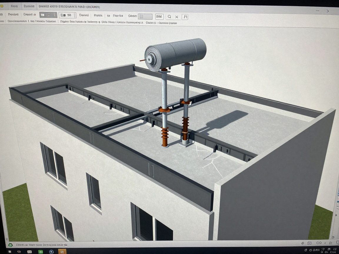Click the BIM button in the toolbar
The width and height of the screenshot is (339, 254).
point(159,17)
